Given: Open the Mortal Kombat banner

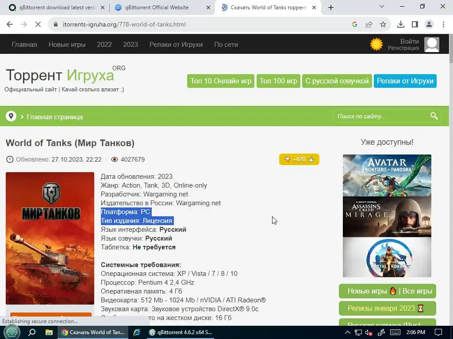Looking at the screenshot, I should coord(387,257).
